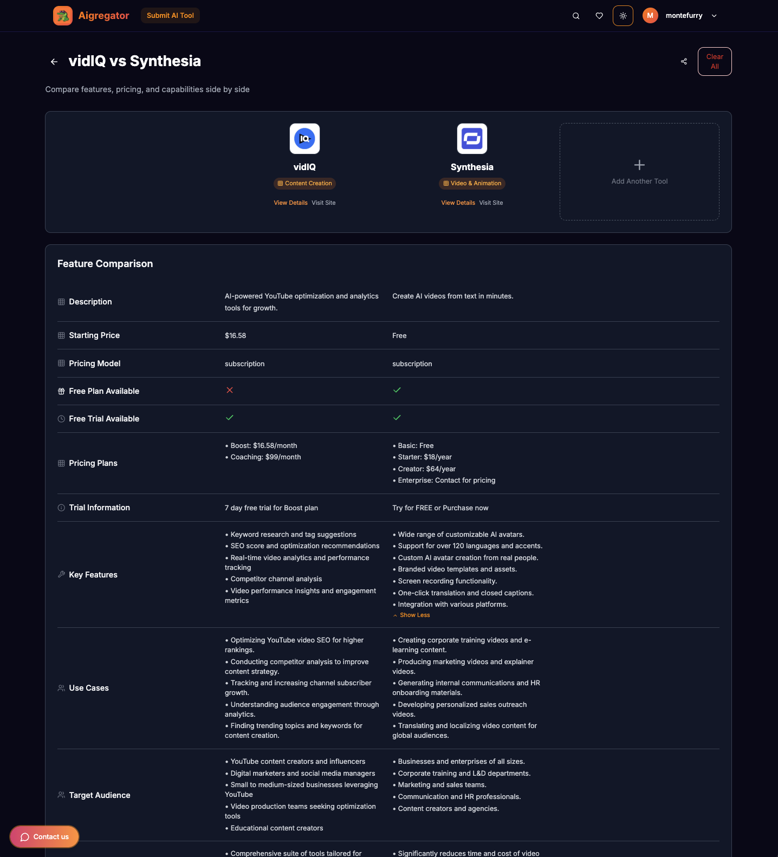
Task: Click the Starting Price row grid icon
Action: pyautogui.click(x=61, y=335)
